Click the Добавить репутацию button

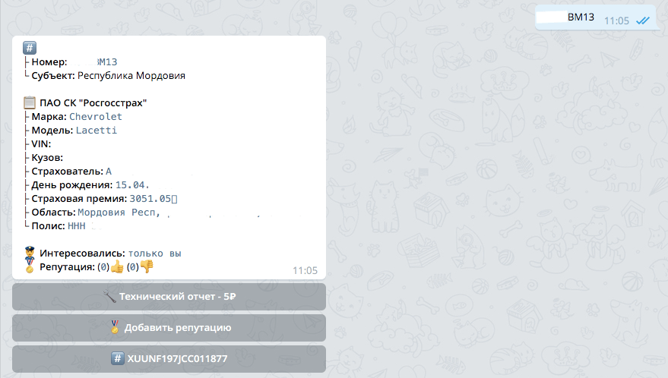(169, 328)
